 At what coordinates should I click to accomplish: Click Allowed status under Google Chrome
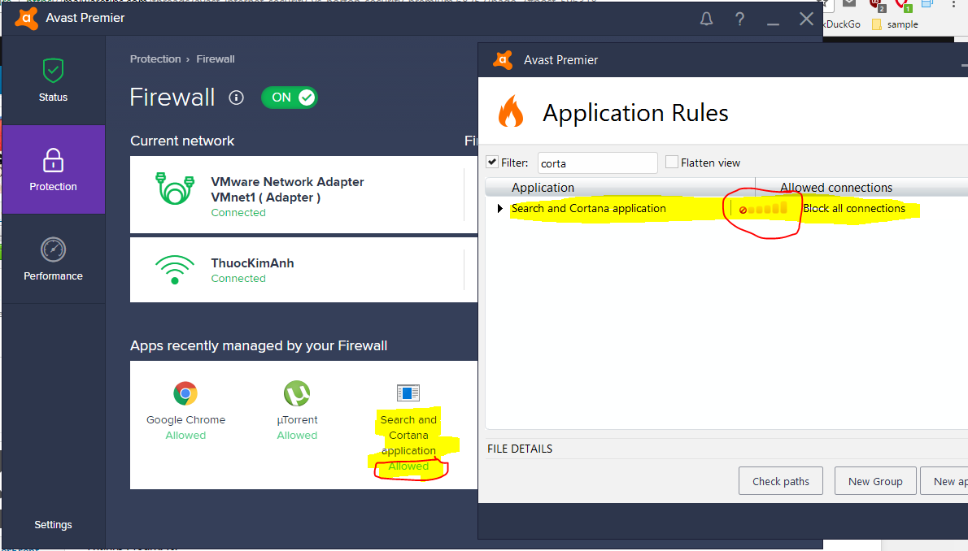(x=185, y=435)
